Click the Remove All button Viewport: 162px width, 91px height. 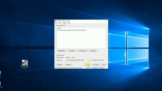(93, 51)
